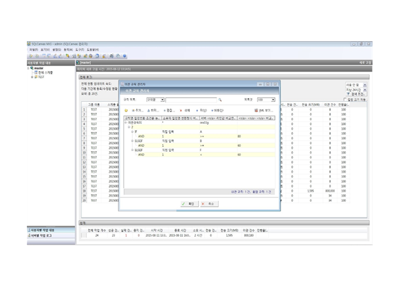Open the 동작(A) menu
Image resolution: width=400 pixels, height=286 pixels.
[68, 50]
